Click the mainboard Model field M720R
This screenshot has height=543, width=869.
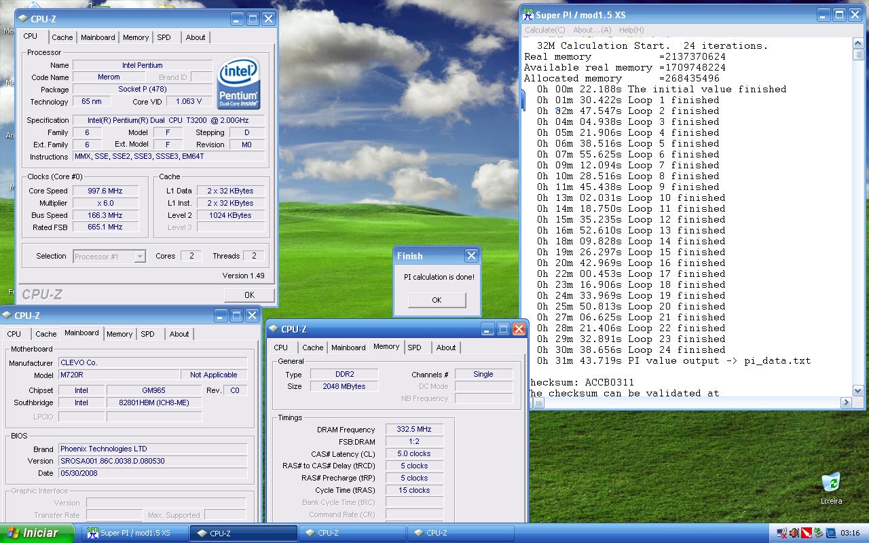[x=119, y=375]
